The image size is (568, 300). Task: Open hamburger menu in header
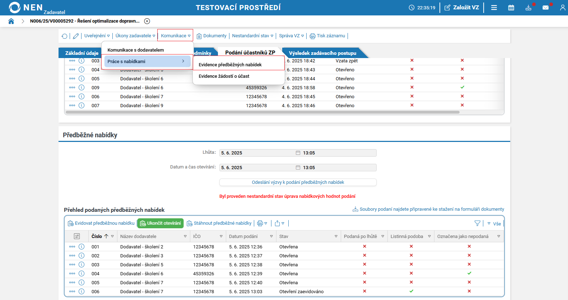click(494, 8)
